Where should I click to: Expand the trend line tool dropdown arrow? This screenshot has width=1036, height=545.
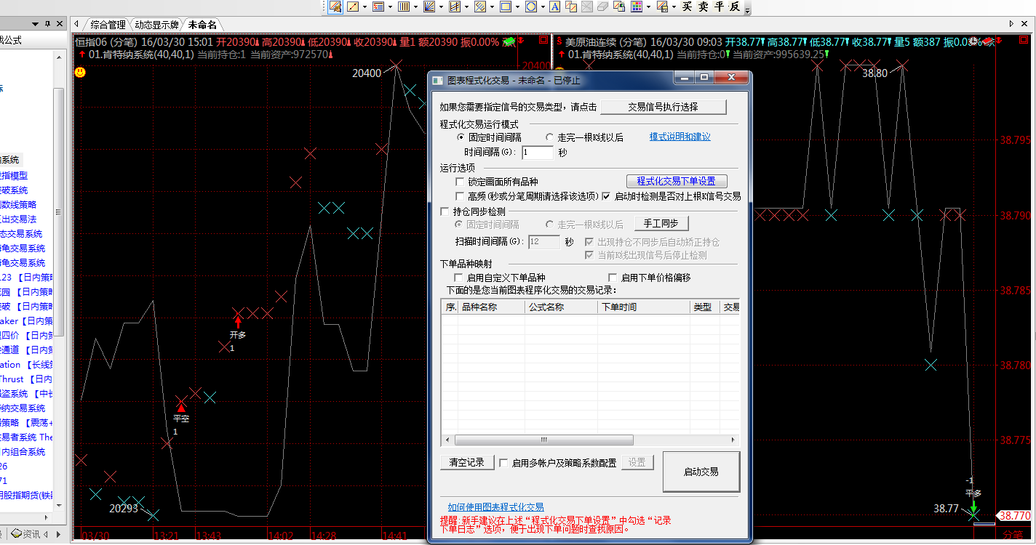[x=365, y=7]
